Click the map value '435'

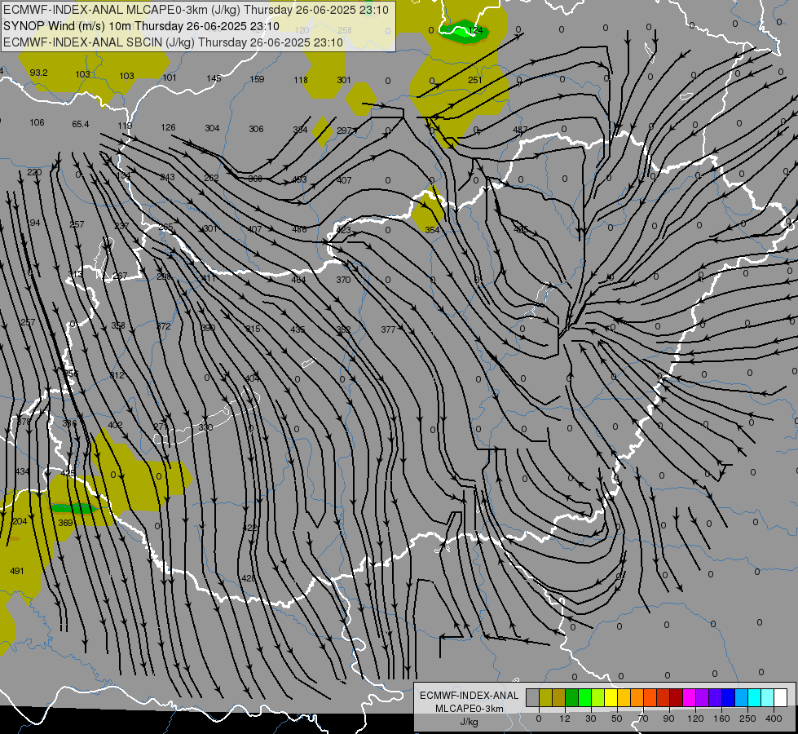pyautogui.click(x=298, y=329)
